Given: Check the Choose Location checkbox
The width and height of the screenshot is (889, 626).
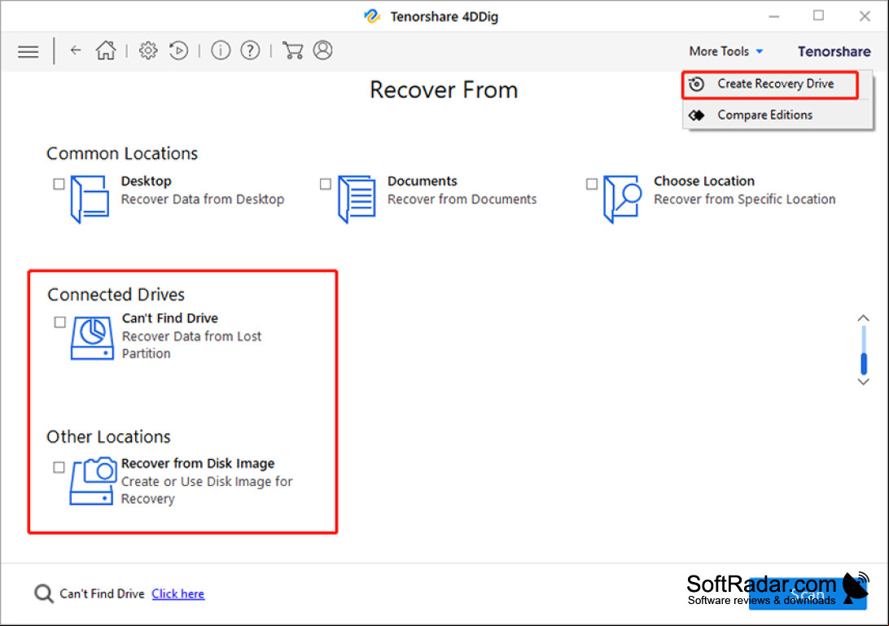Looking at the screenshot, I should [x=592, y=184].
